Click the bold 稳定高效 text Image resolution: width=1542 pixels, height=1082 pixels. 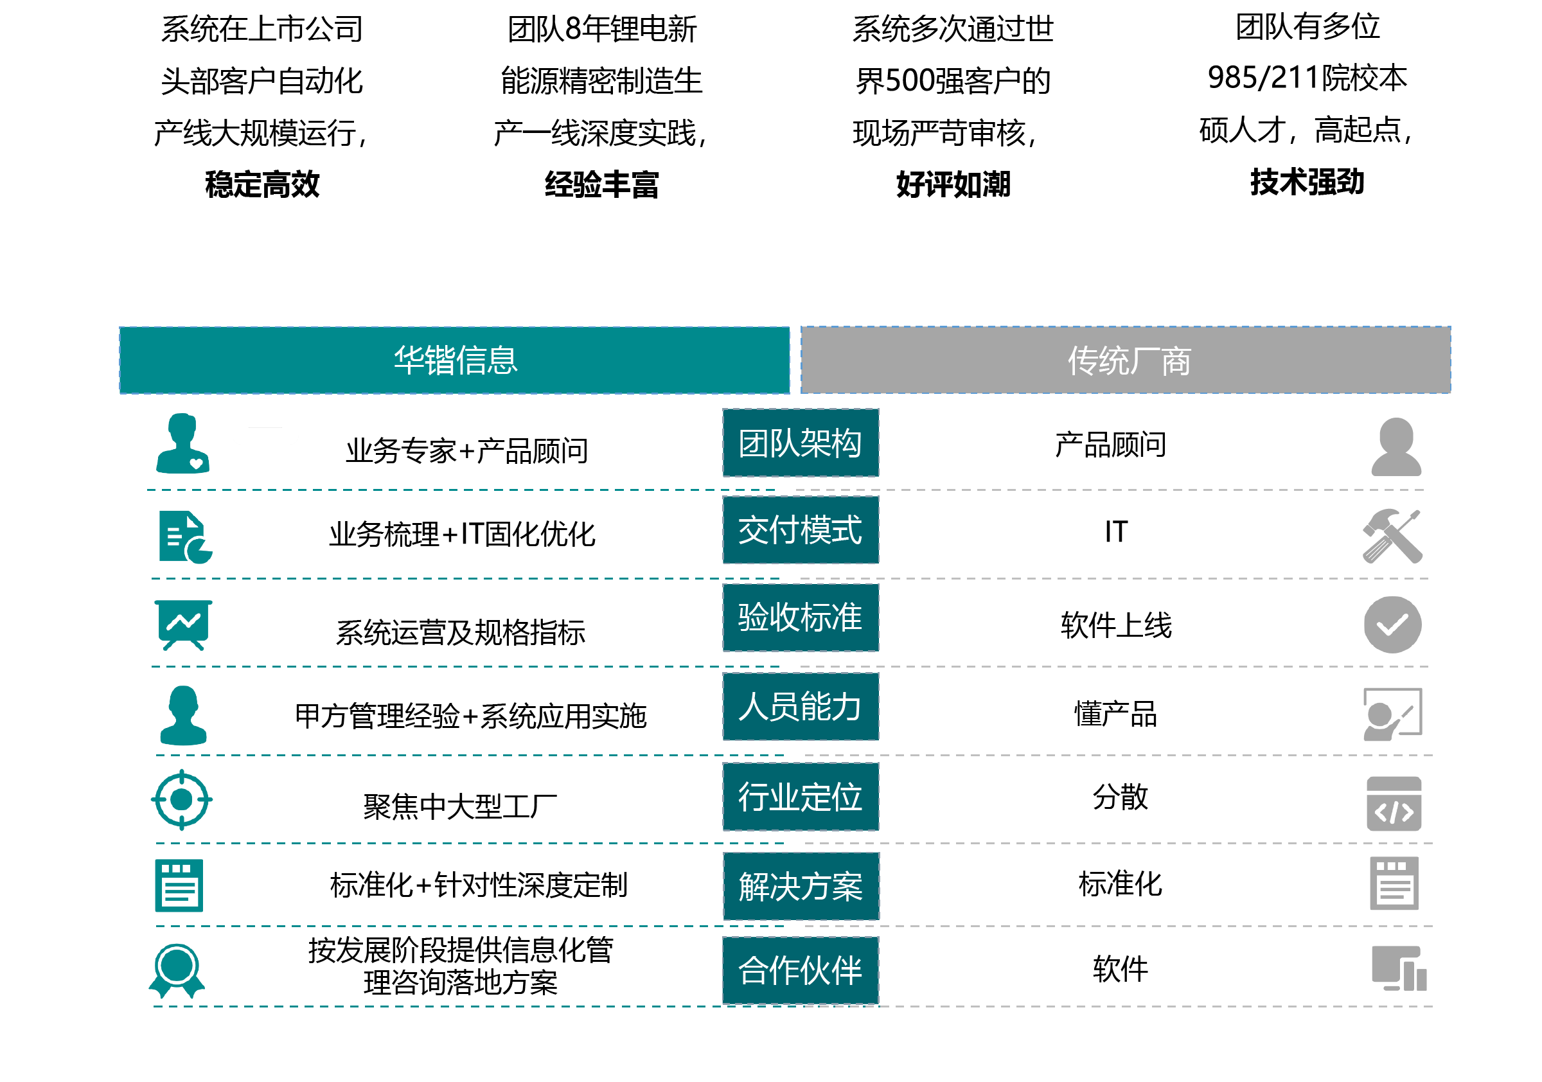point(262,184)
